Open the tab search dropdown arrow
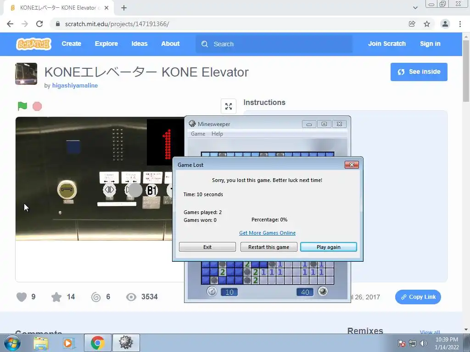Screen dimensions: 470x352 tap(415, 8)
